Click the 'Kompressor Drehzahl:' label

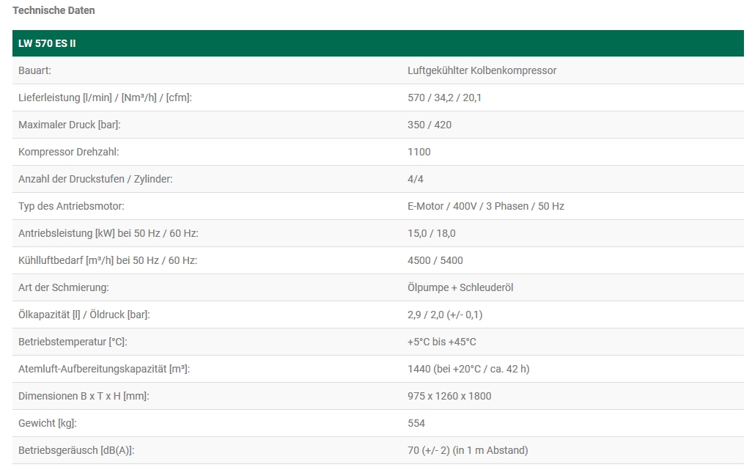coord(69,152)
